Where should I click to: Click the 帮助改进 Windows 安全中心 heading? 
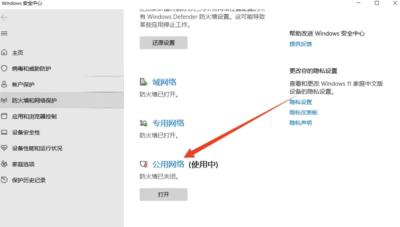[327, 34]
